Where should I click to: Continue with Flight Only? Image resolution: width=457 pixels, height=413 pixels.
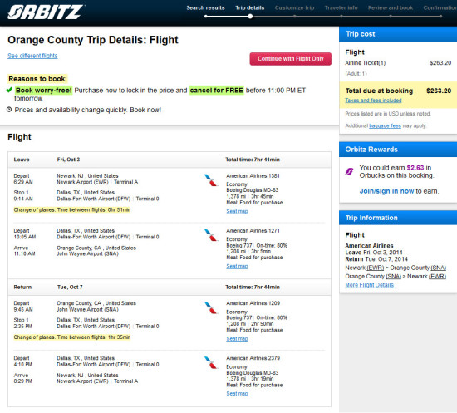click(290, 59)
